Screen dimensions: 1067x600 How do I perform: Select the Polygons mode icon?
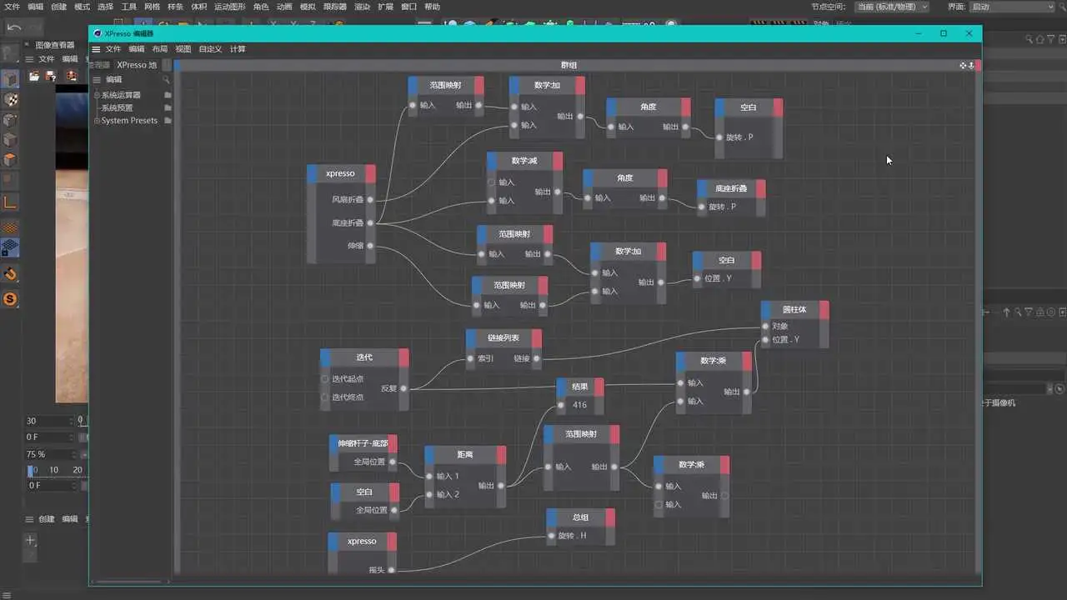click(x=11, y=159)
